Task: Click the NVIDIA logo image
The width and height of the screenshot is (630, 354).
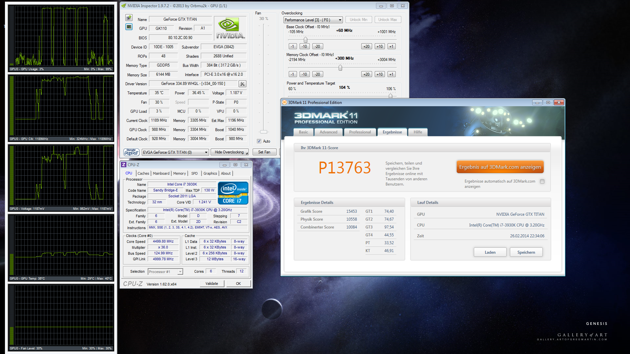Action: 230,29
